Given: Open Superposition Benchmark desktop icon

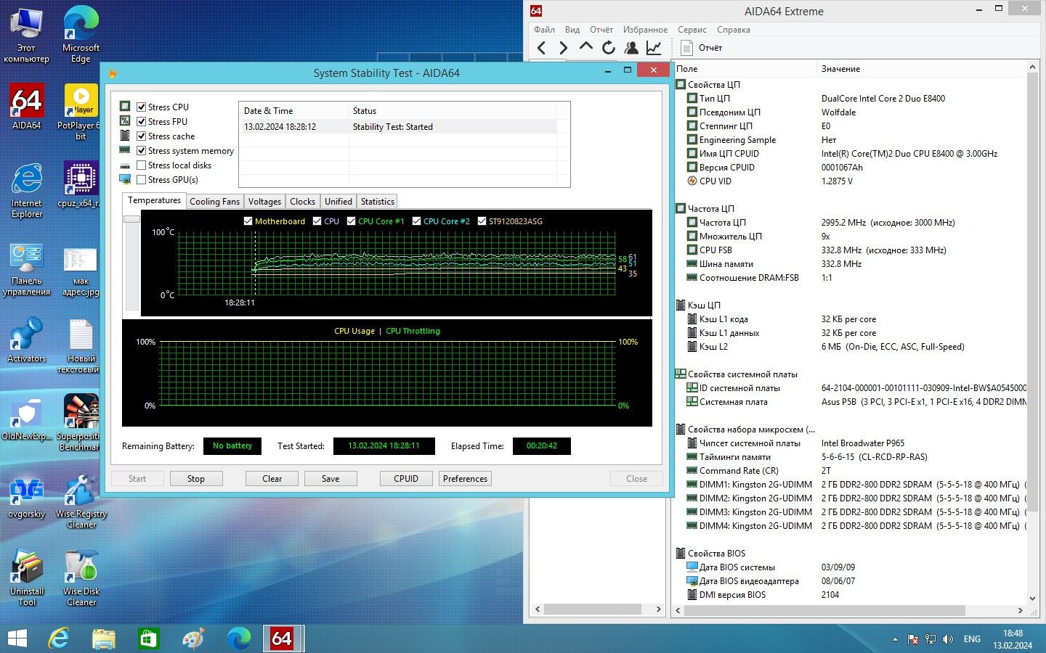Looking at the screenshot, I should tap(78, 422).
